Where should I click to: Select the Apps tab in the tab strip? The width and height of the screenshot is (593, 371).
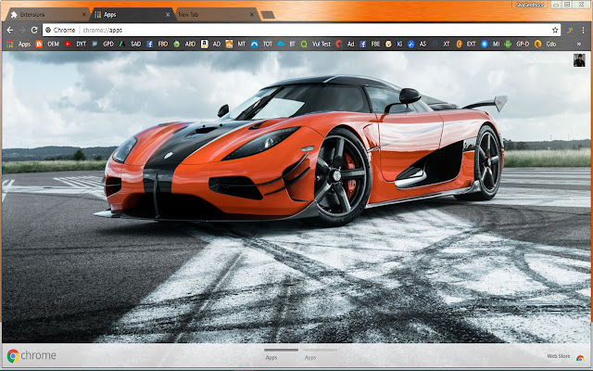[132, 15]
